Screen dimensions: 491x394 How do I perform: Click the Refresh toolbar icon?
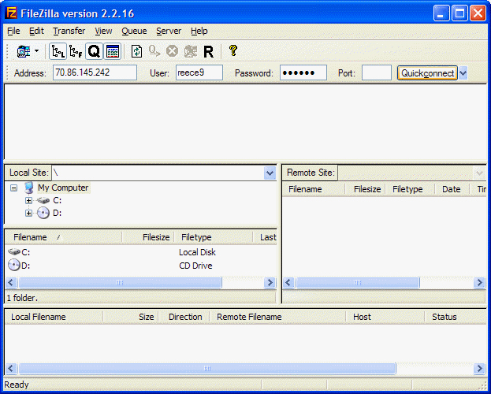click(136, 51)
